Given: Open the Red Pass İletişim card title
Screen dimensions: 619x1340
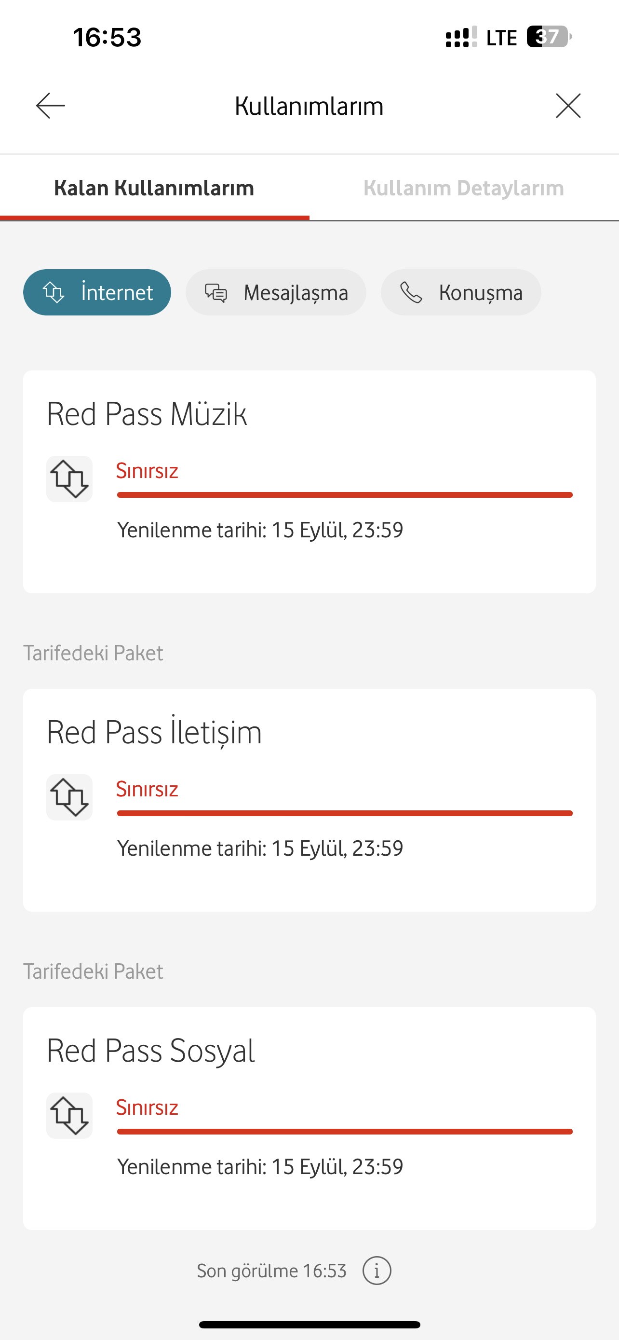Looking at the screenshot, I should 154,732.
